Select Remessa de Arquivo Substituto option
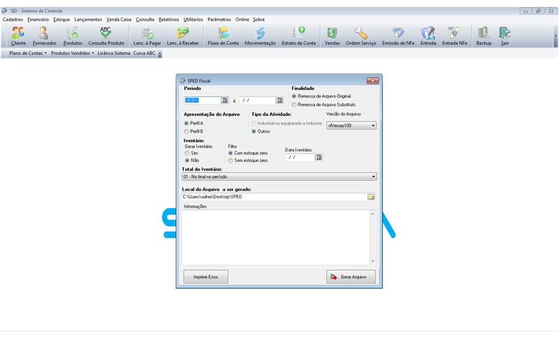This screenshot has width=559, height=349. 294,104
